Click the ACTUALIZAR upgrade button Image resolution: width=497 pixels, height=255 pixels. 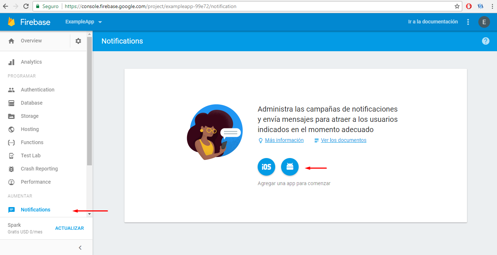point(70,228)
